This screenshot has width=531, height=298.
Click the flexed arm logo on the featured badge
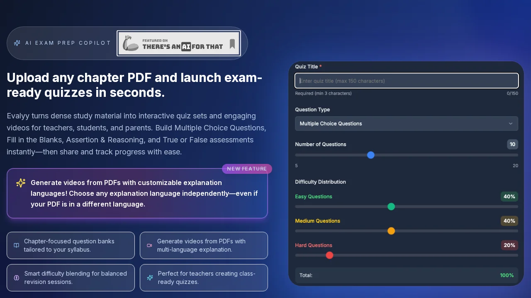(130, 43)
